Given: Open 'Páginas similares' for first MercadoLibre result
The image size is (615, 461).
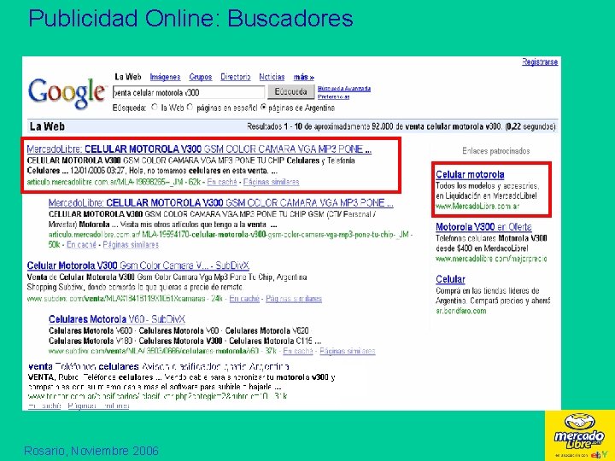Looking at the screenshot, I should (x=271, y=182).
